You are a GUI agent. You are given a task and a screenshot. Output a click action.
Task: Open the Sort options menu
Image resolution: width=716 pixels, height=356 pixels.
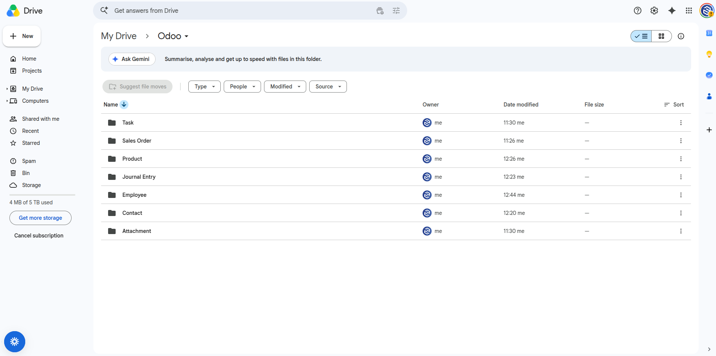(674, 105)
